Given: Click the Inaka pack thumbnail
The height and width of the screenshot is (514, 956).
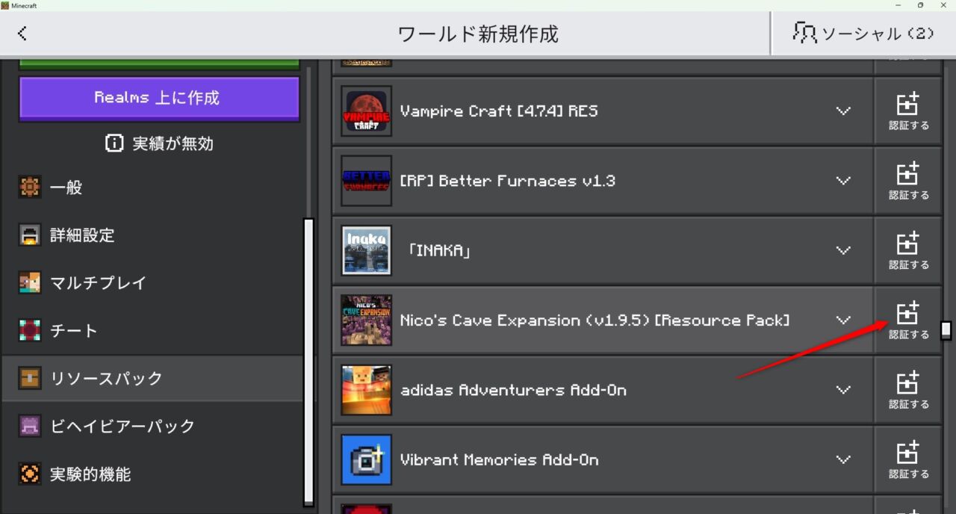Looking at the screenshot, I should tap(366, 250).
